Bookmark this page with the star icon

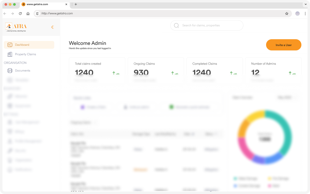[287, 14]
